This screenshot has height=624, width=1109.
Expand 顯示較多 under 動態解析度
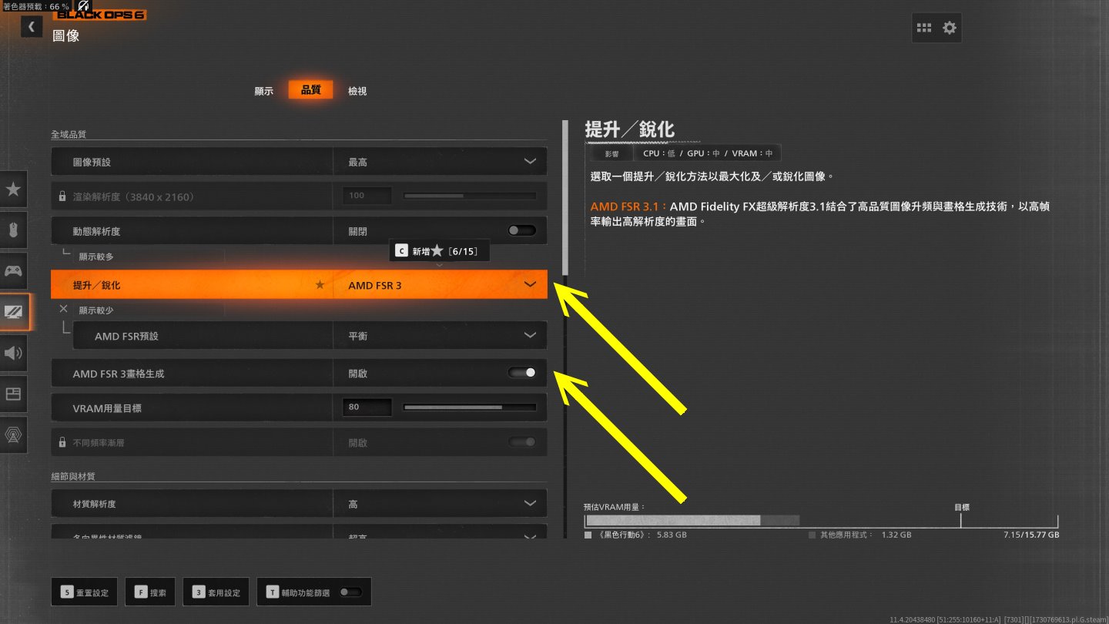point(96,257)
